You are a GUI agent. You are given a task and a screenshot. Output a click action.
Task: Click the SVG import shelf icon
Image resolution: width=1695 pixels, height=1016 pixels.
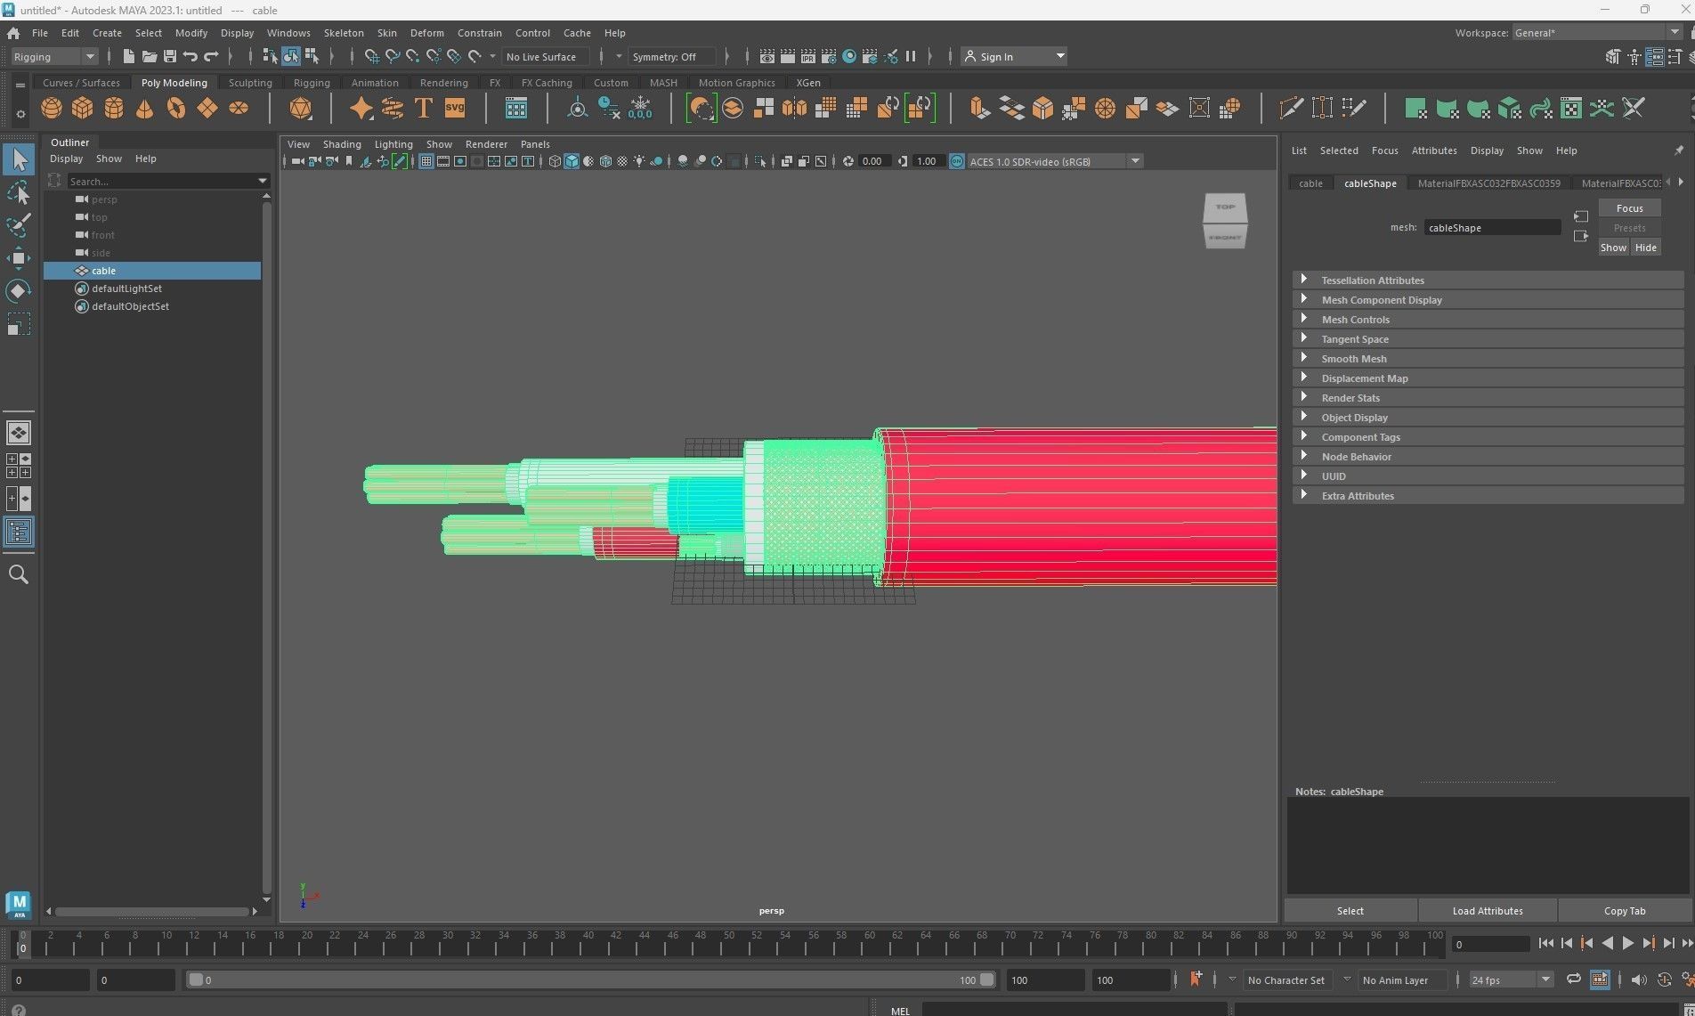(455, 109)
